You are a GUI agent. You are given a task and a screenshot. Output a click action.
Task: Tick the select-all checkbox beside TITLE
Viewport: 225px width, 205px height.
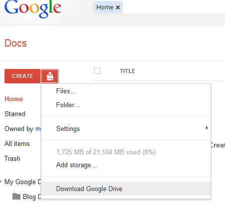97,71
